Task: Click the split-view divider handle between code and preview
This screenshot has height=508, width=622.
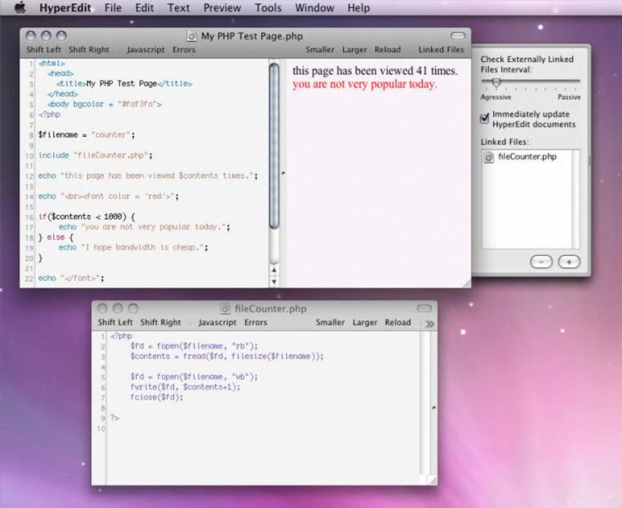Action: click(x=283, y=173)
